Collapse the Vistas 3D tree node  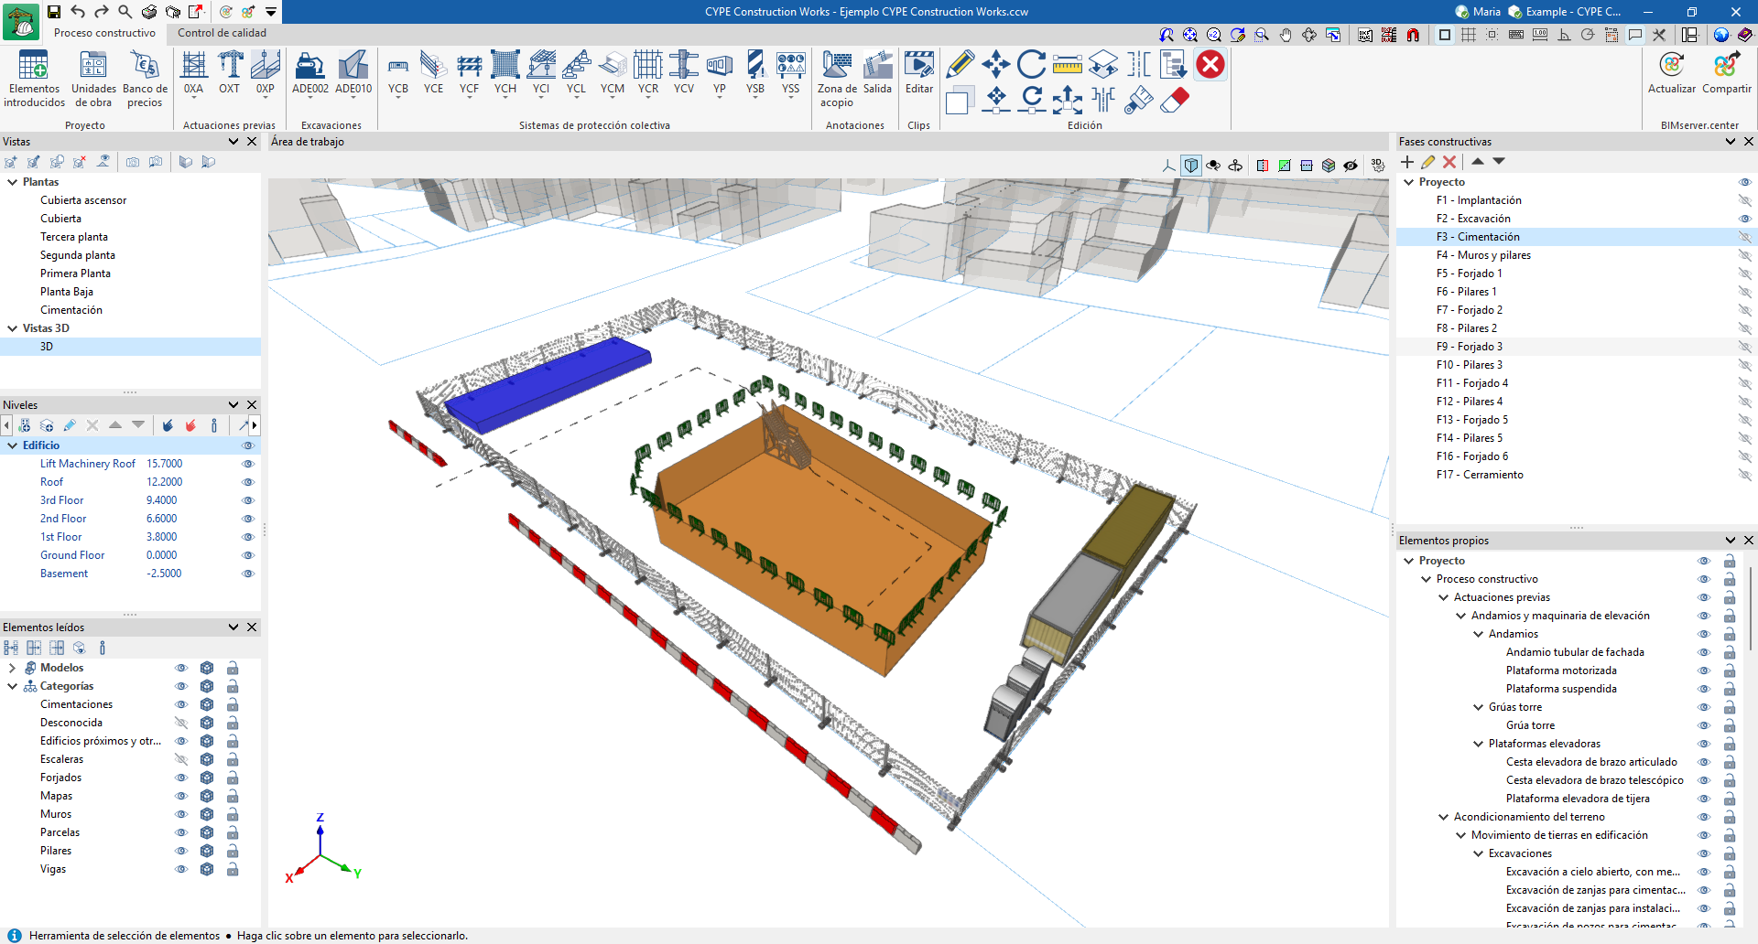[13, 328]
